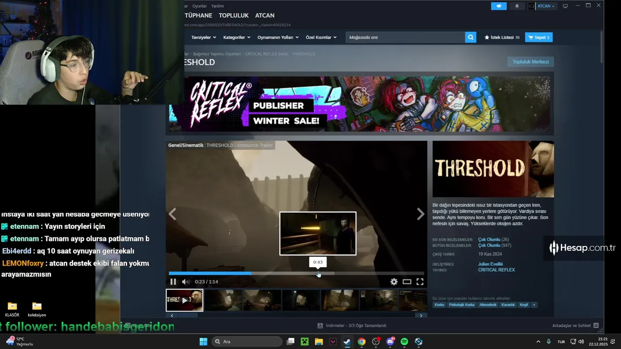Open Steam notifications bell

pyautogui.click(x=517, y=6)
